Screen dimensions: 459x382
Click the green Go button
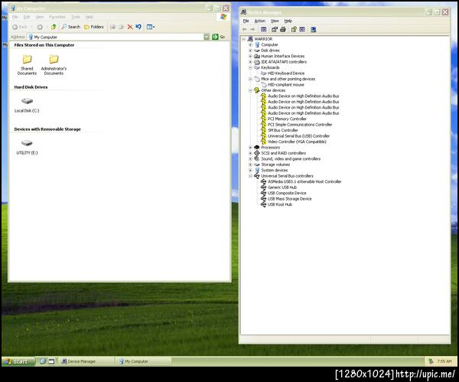[218, 37]
